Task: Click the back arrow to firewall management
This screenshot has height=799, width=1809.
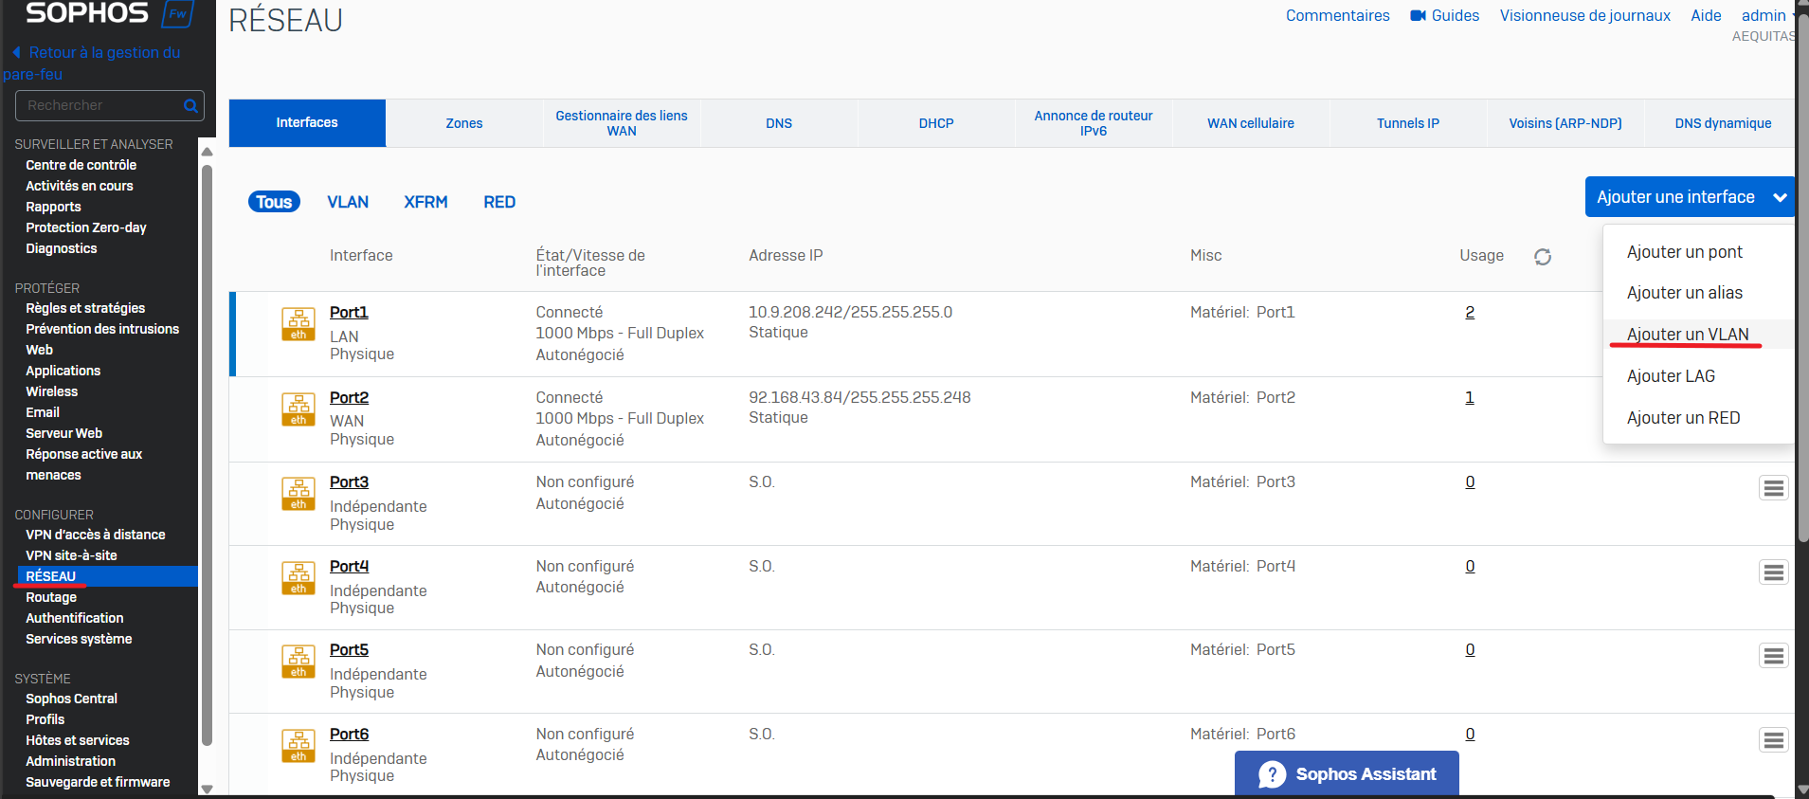Action: point(16,52)
